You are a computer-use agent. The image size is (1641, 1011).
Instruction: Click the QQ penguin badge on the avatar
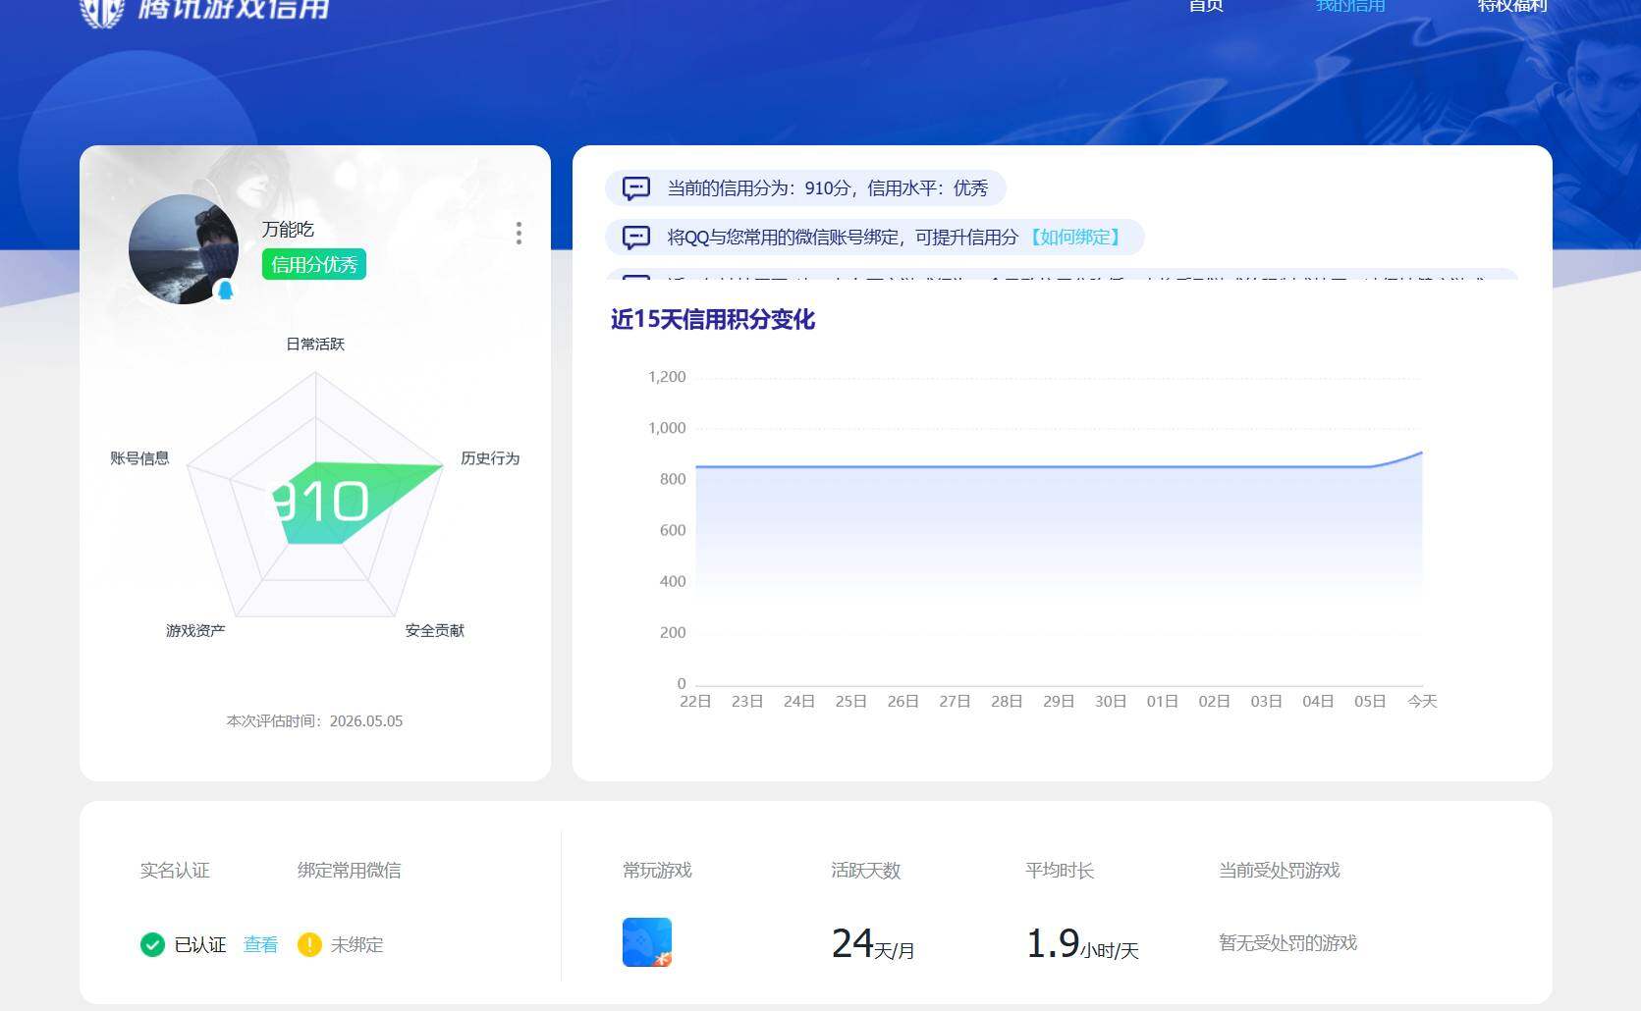tap(225, 290)
